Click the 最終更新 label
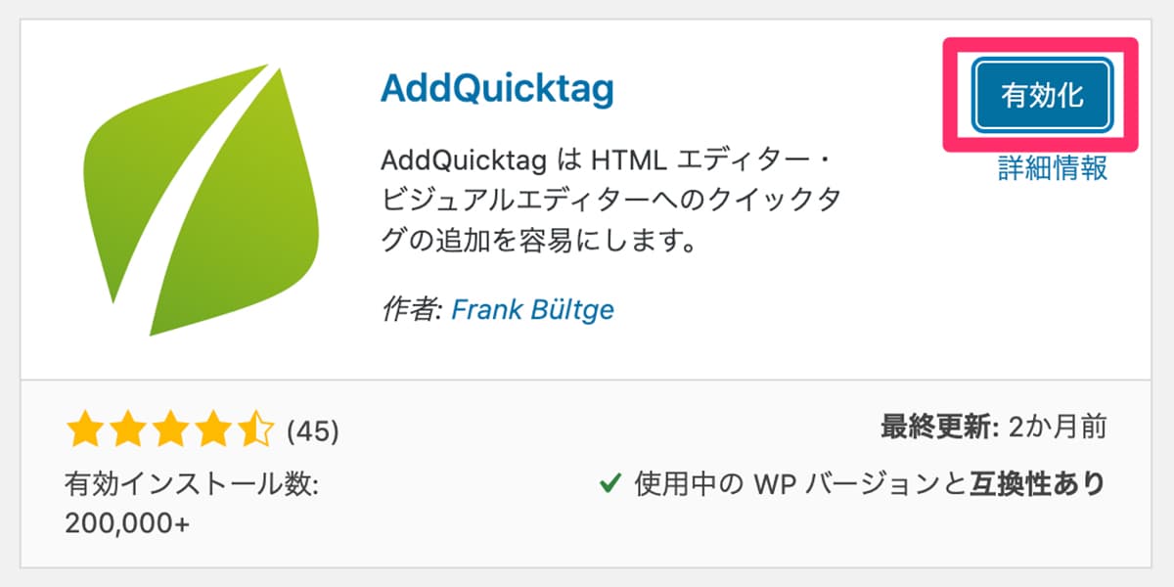Image resolution: width=1174 pixels, height=587 pixels. pyautogui.click(x=937, y=428)
